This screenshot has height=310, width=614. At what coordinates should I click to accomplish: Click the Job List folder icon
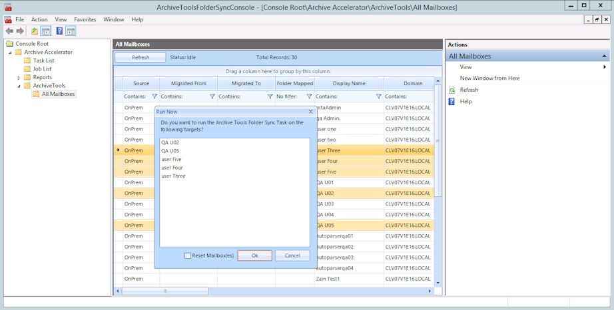27,69
